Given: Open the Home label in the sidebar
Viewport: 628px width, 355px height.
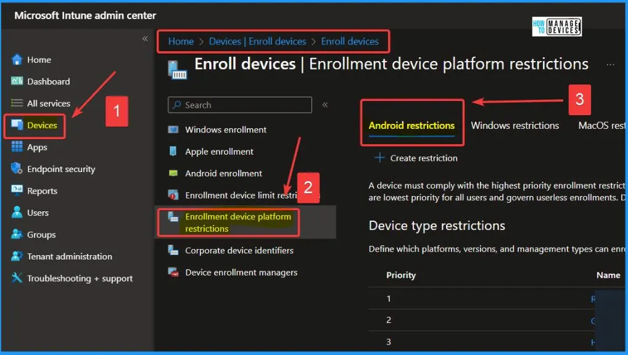Looking at the screenshot, I should click(x=39, y=60).
